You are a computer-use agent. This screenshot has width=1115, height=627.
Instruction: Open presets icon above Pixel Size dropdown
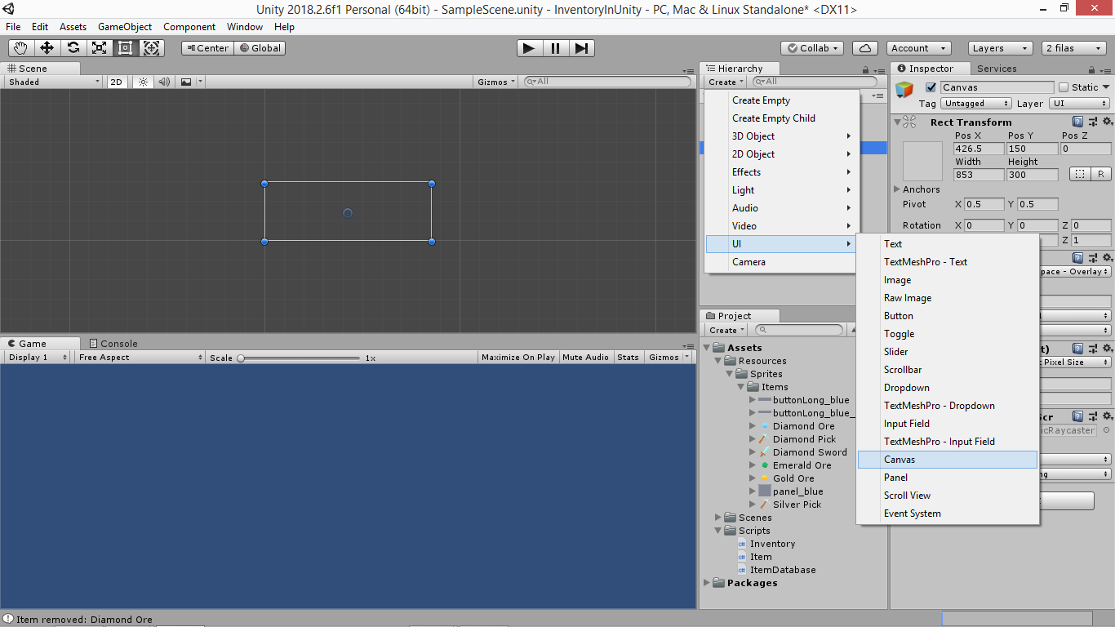pyautogui.click(x=1093, y=349)
